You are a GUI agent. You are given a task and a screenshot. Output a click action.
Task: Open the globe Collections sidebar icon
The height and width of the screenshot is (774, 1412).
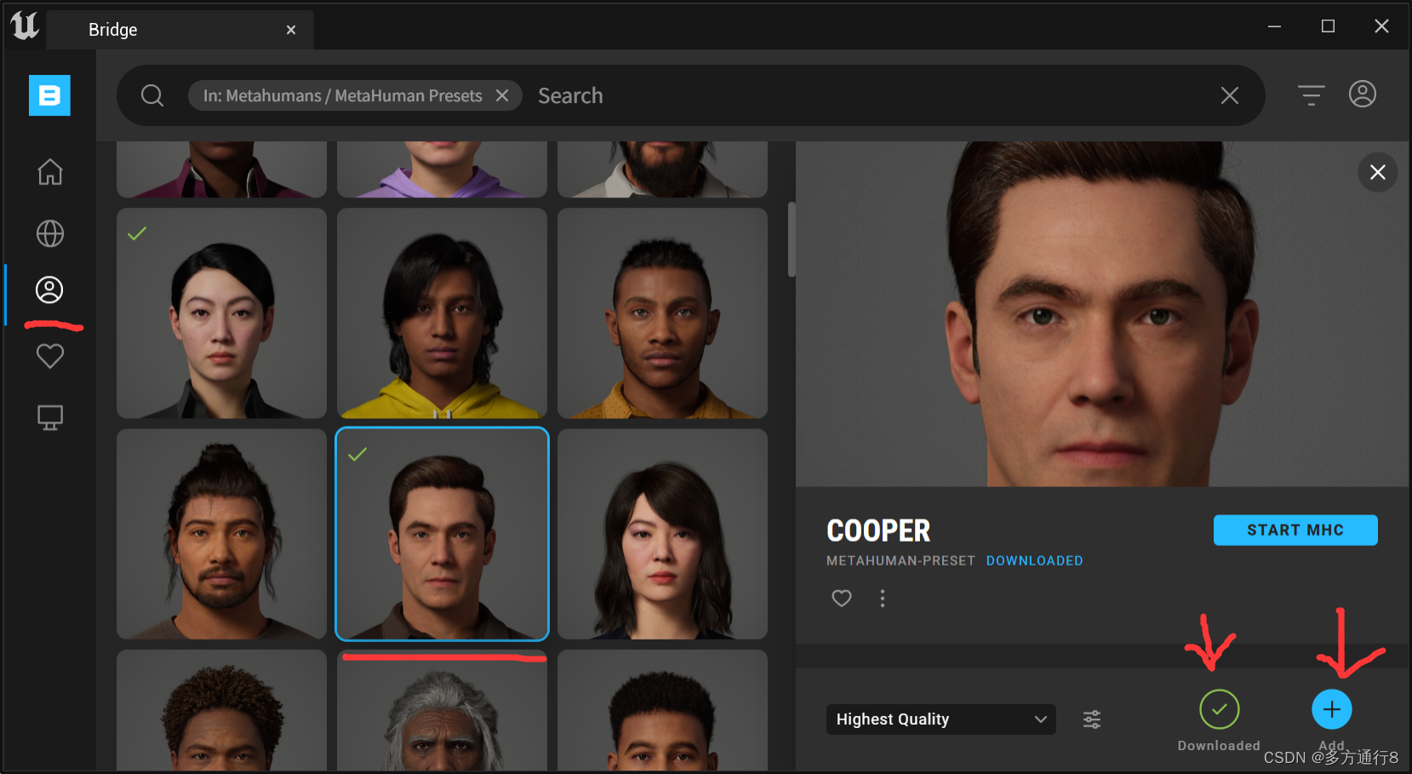click(x=50, y=233)
